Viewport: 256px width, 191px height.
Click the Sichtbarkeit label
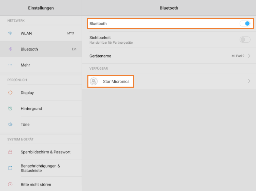click(x=100, y=38)
